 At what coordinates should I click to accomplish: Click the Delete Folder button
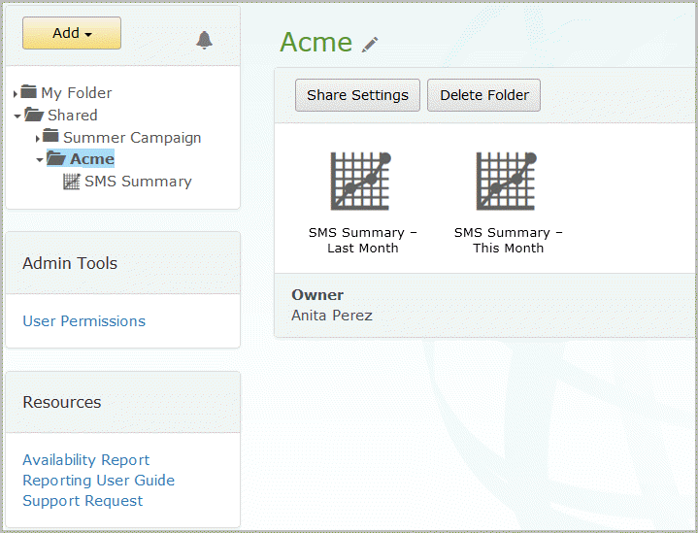[x=483, y=95]
